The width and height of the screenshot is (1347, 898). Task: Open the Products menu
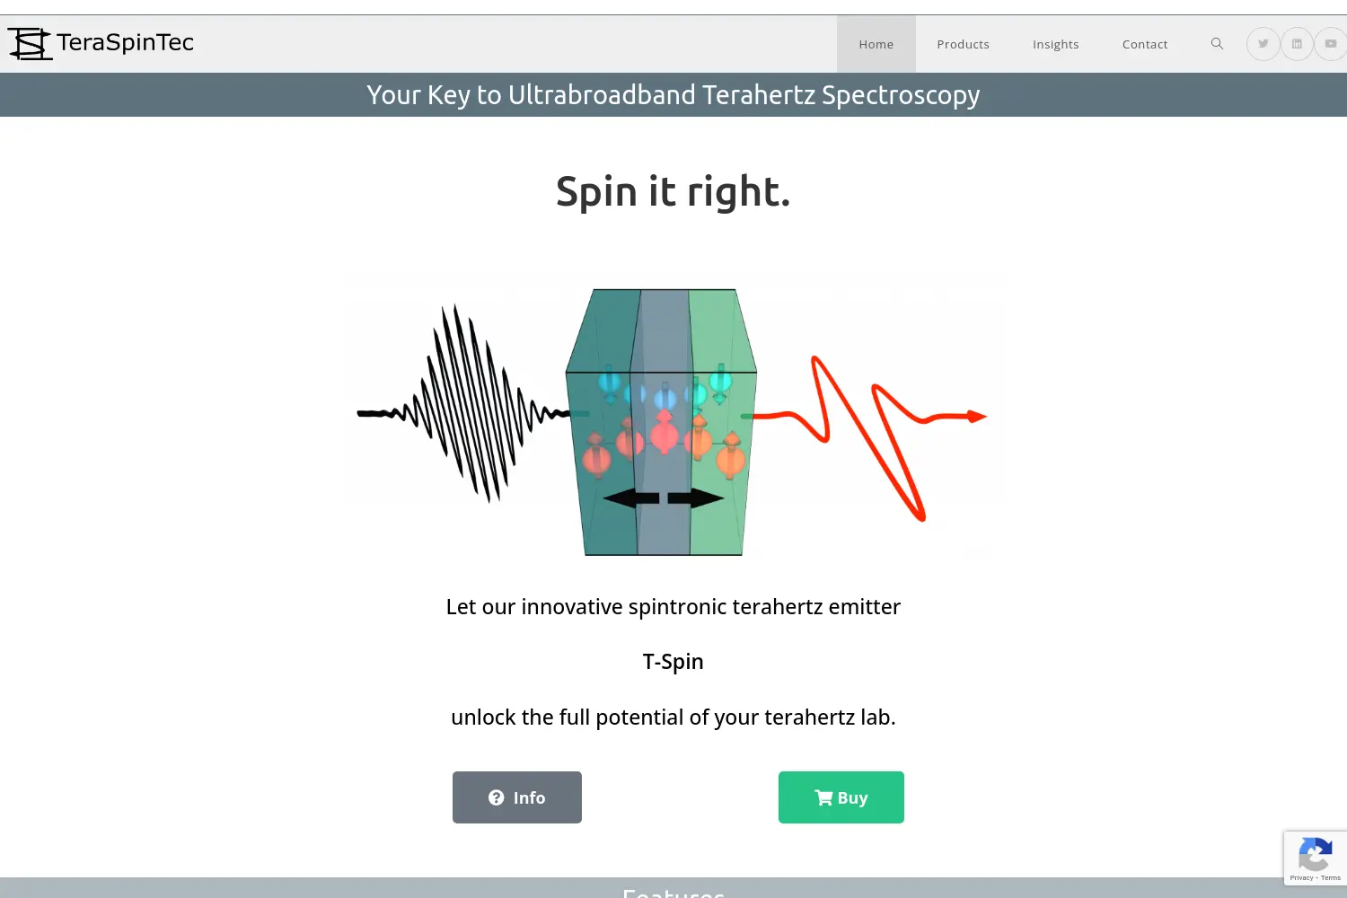pyautogui.click(x=963, y=44)
